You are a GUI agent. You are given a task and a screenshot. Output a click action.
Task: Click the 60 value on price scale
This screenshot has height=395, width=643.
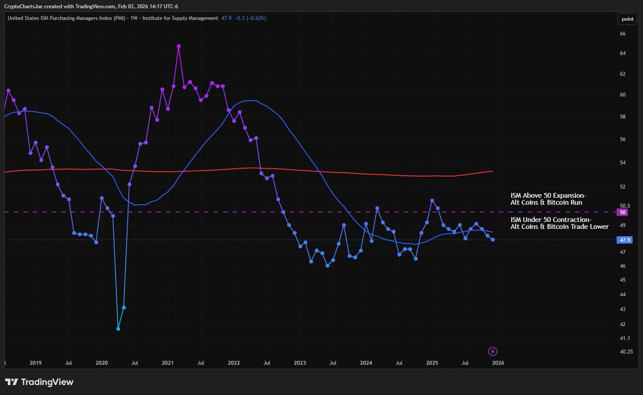623,95
